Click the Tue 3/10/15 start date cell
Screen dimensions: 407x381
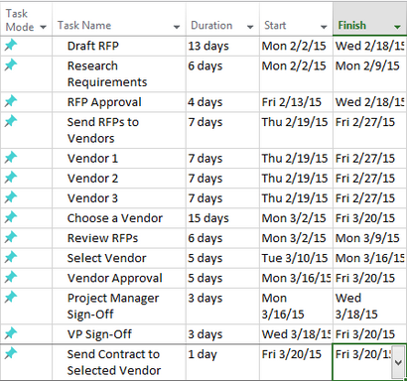(296, 258)
